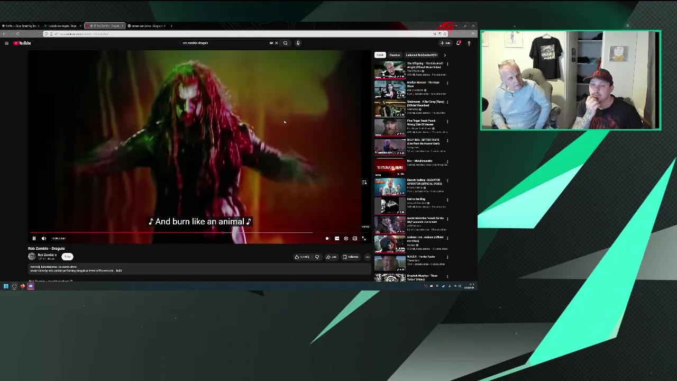This screenshot has height=381, width=677.
Task: Open The Offspring video thumbnail
Action: click(390, 70)
